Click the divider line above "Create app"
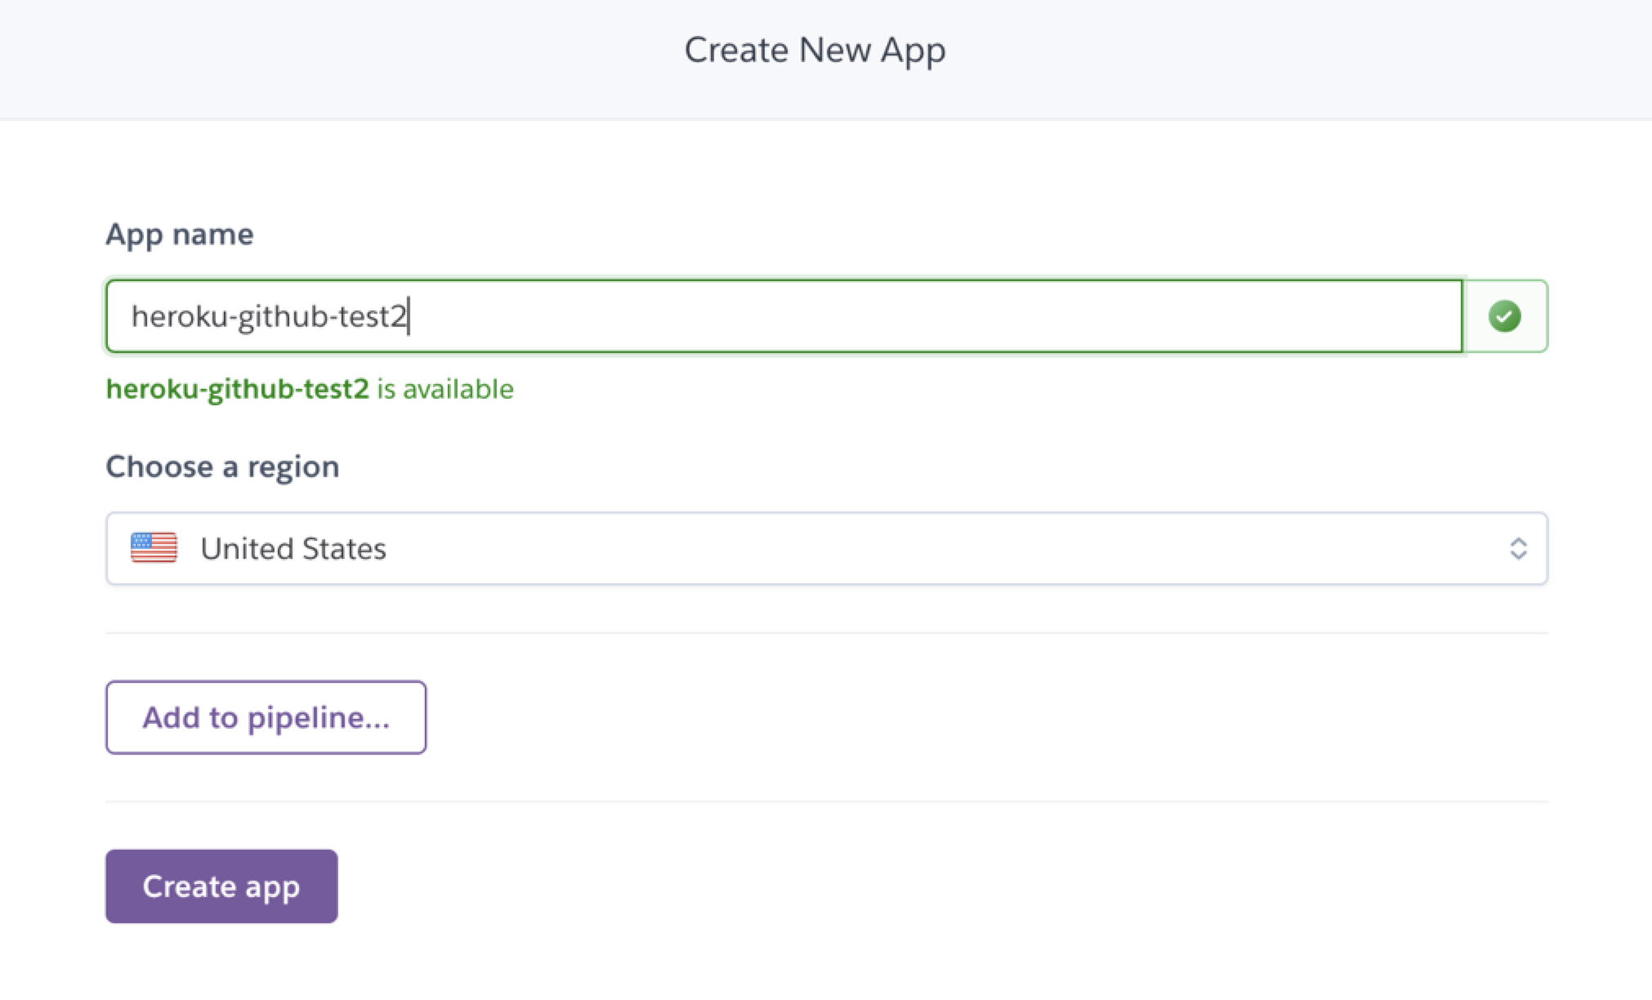The width and height of the screenshot is (1652, 1000). tap(825, 801)
